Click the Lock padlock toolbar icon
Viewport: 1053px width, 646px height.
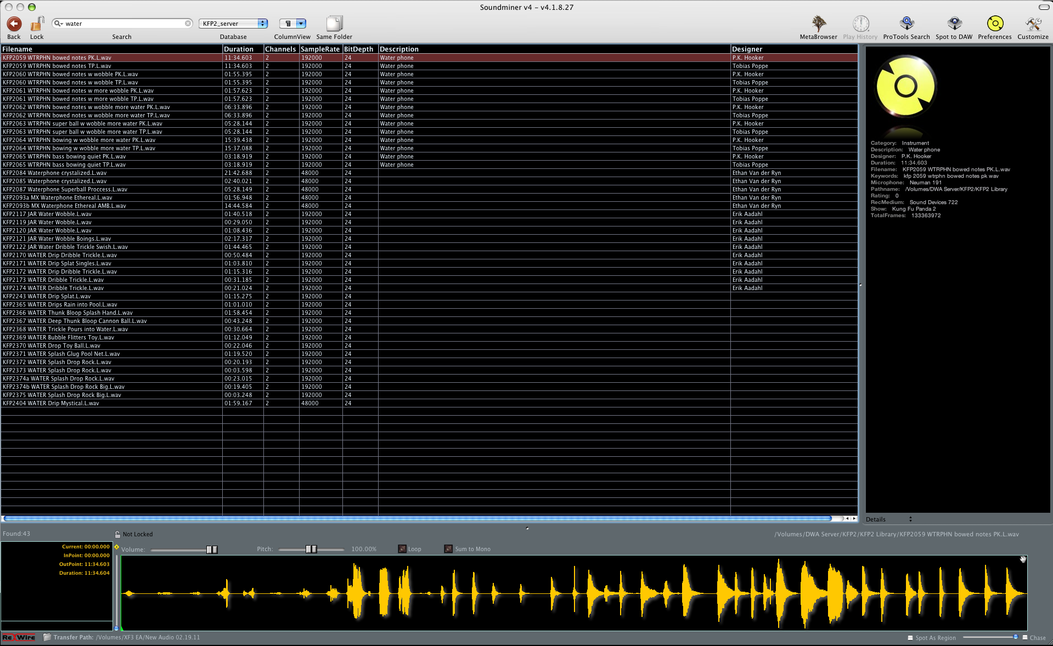[37, 24]
